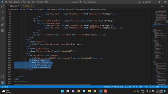Follow the blog.html link on line 97
This screenshot has height=94, width=168.
point(94,26)
